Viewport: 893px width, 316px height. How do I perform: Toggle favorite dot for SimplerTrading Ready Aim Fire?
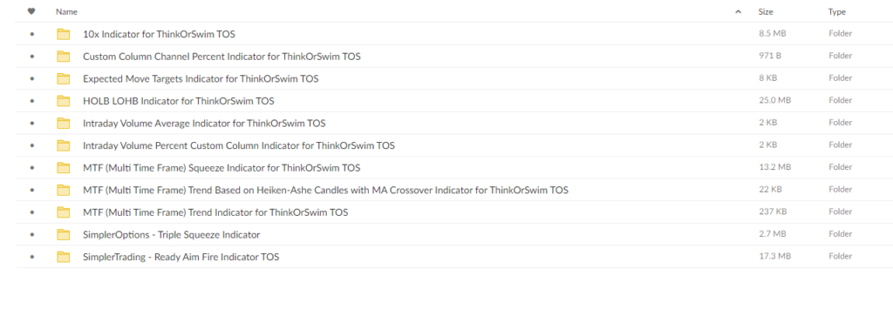[x=32, y=257]
